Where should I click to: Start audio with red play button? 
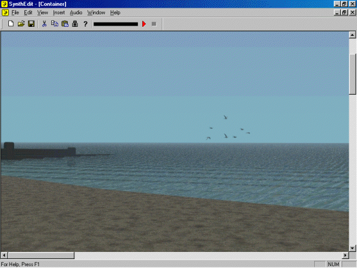pos(144,24)
